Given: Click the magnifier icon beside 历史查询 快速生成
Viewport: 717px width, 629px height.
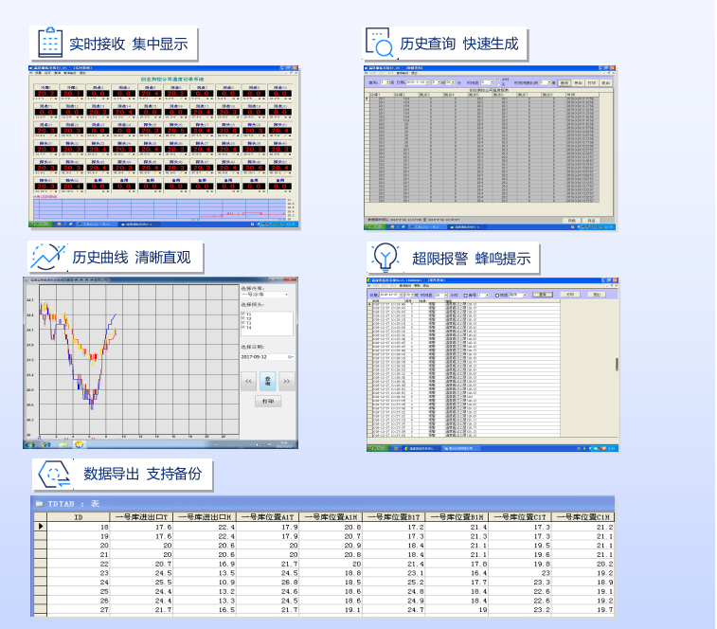Looking at the screenshot, I should coord(380,44).
